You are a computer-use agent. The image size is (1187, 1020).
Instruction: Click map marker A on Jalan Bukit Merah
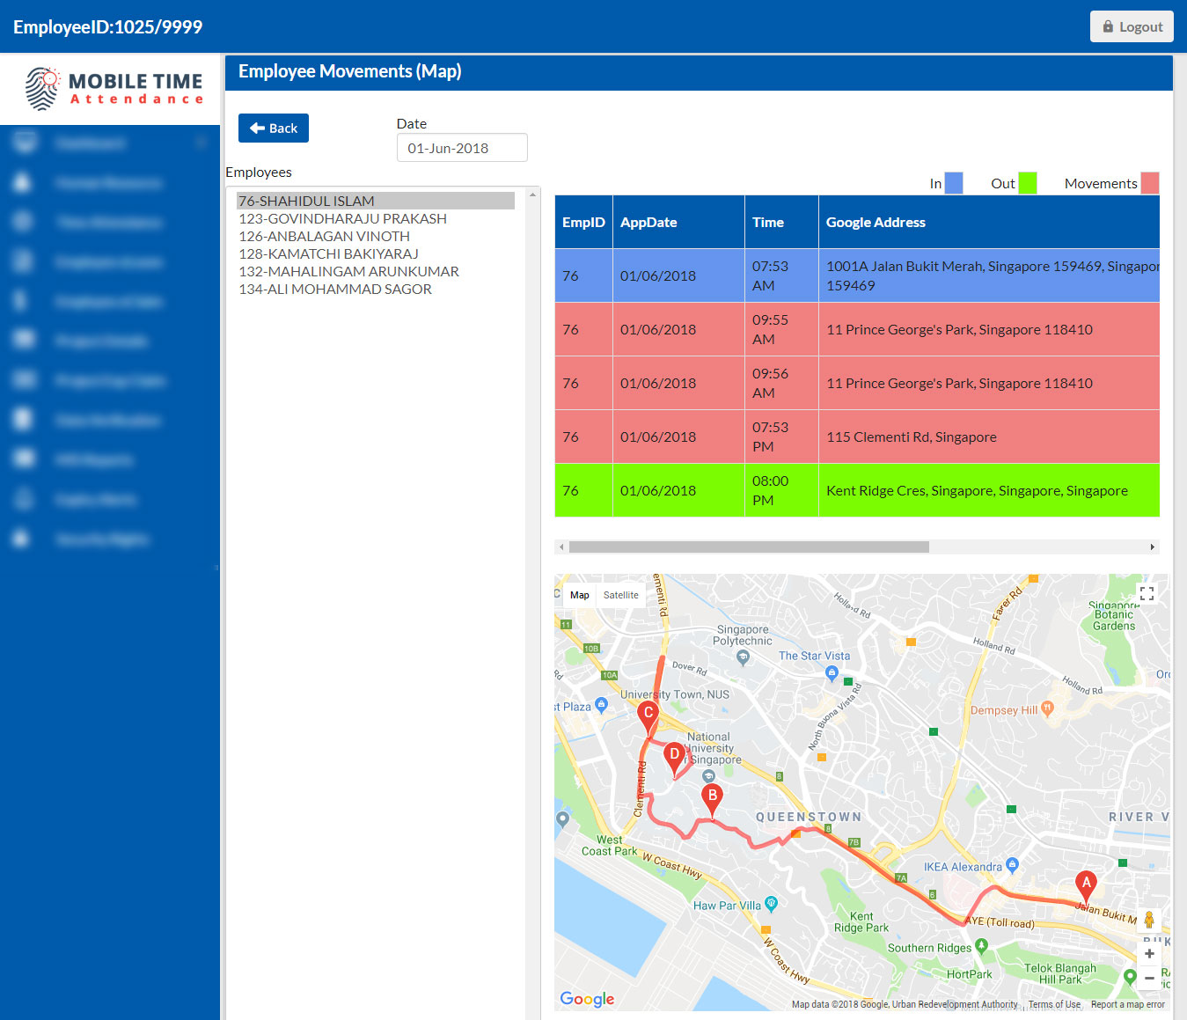pyautogui.click(x=1086, y=884)
